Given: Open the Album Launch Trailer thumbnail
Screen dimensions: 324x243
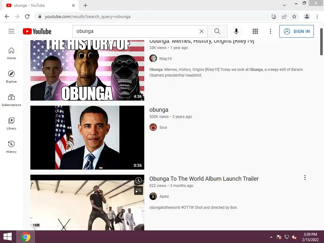Looking at the screenshot, I should tap(87, 202).
